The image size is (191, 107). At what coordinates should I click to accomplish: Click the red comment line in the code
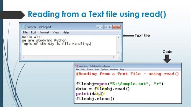127,74
